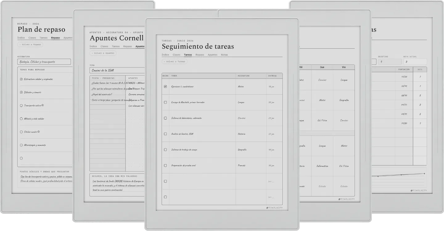This screenshot has height=231, width=444.
Task: Open Índice tab in Plan de repaso page
Action: 21,38
